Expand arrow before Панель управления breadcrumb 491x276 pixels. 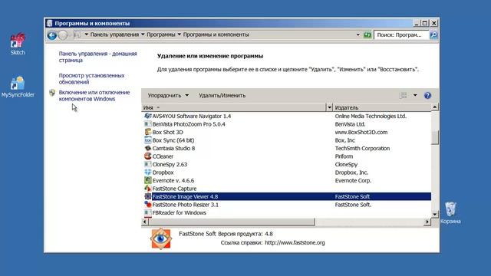[x=87, y=34]
